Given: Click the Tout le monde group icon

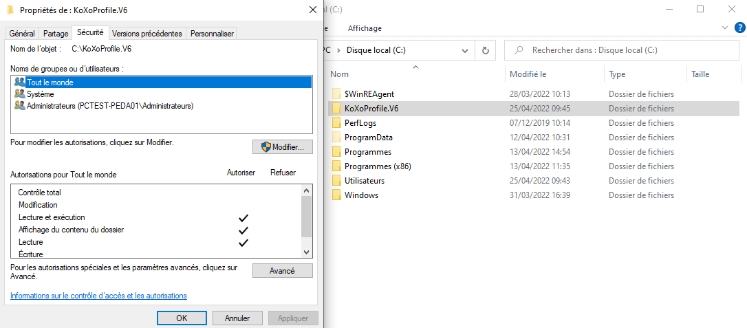Looking at the screenshot, I should [x=20, y=82].
